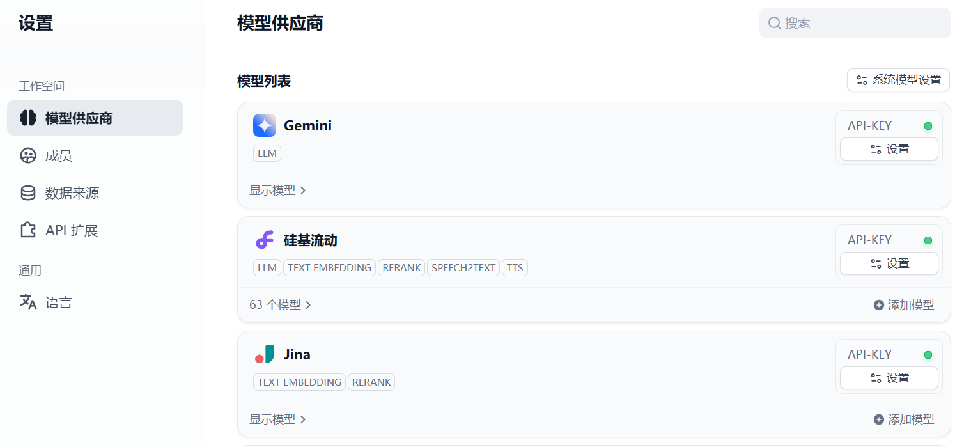This screenshot has height=447, width=971.
Task: Switch to the 数据来源 section
Action: click(x=72, y=193)
